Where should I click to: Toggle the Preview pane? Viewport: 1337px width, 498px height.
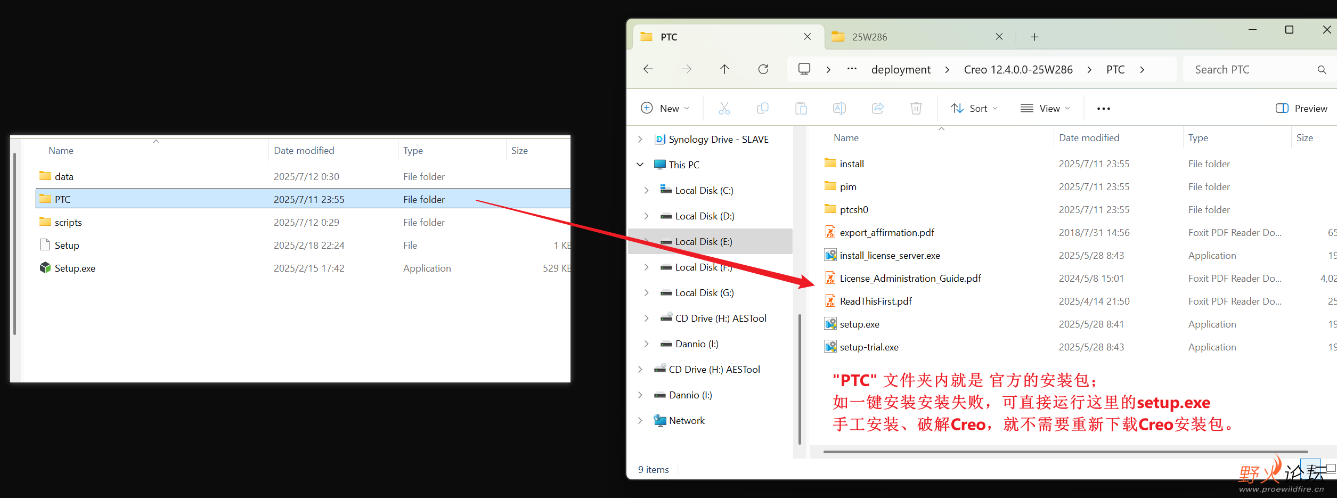[1301, 108]
